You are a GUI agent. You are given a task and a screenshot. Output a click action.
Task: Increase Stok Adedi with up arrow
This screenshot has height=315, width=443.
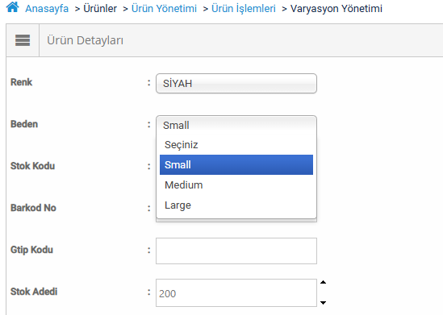point(324,282)
